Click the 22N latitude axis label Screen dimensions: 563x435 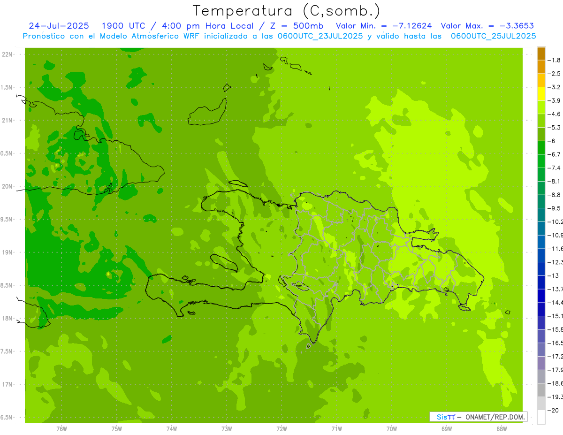point(8,54)
